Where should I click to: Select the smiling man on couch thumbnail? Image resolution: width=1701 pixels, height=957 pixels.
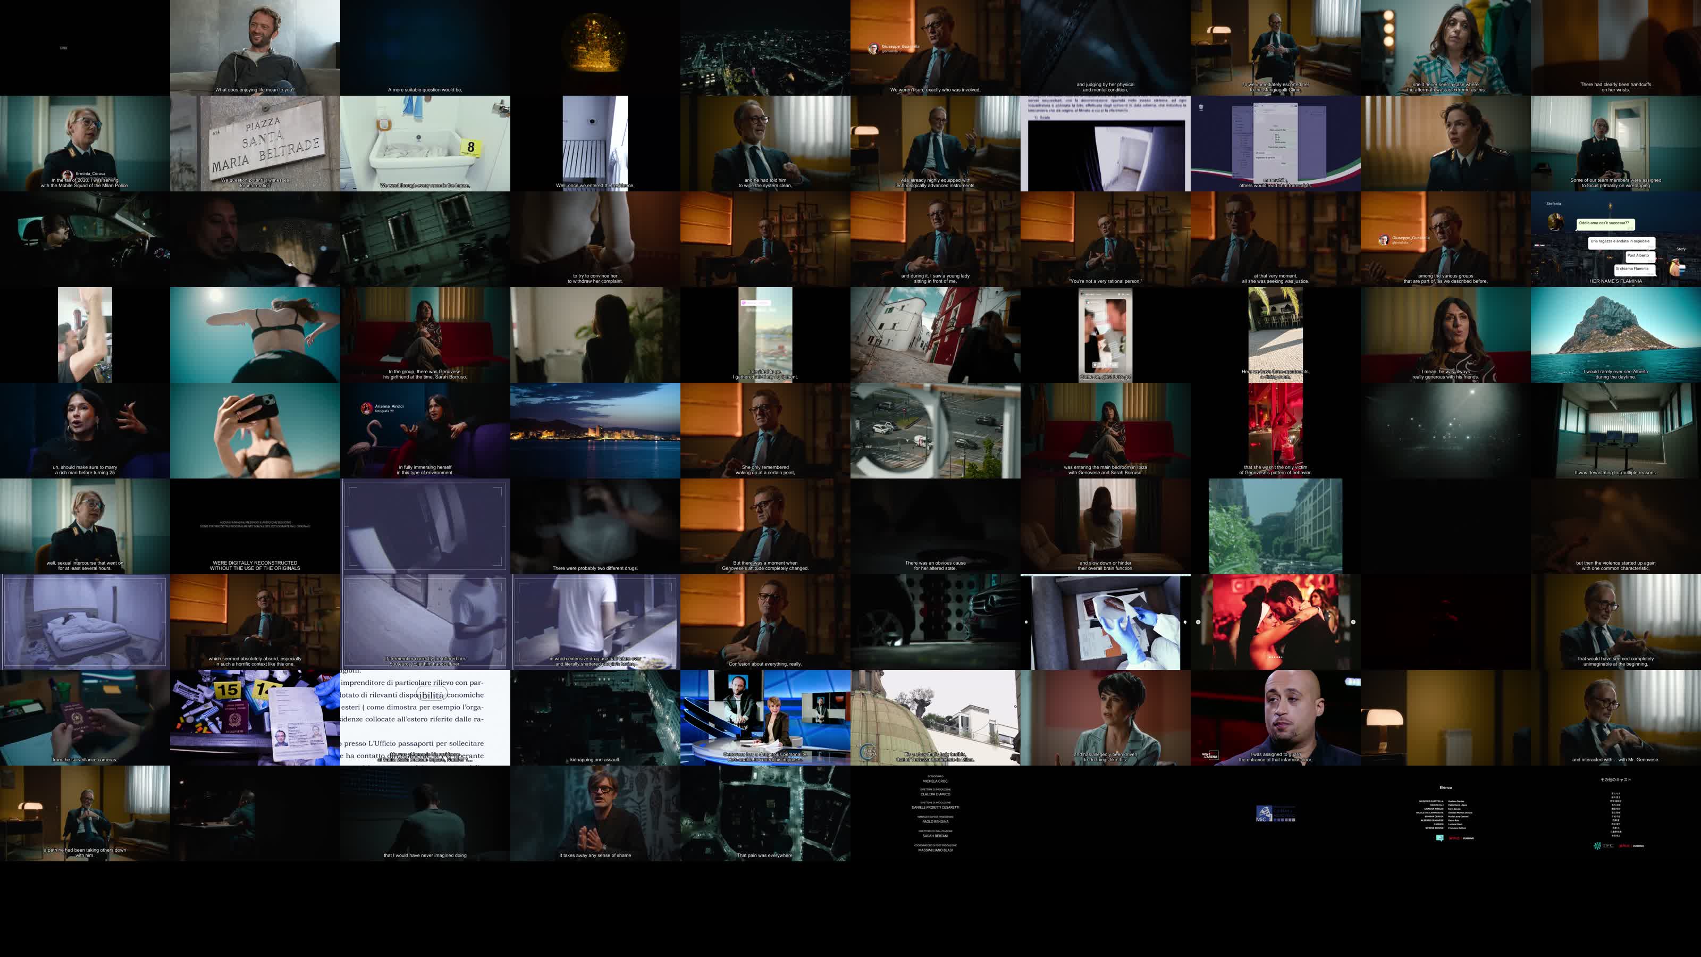point(255,47)
